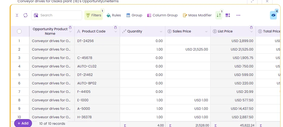This screenshot has height=127, width=283.
Task: Open the Mass Modifier tool
Action: (x=197, y=15)
